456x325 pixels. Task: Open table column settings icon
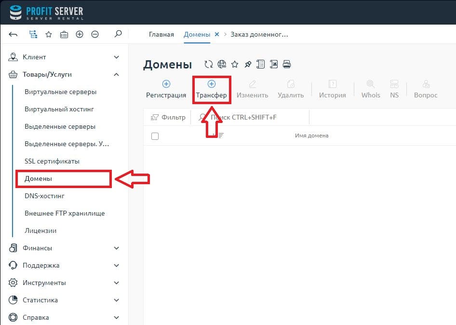click(x=261, y=64)
